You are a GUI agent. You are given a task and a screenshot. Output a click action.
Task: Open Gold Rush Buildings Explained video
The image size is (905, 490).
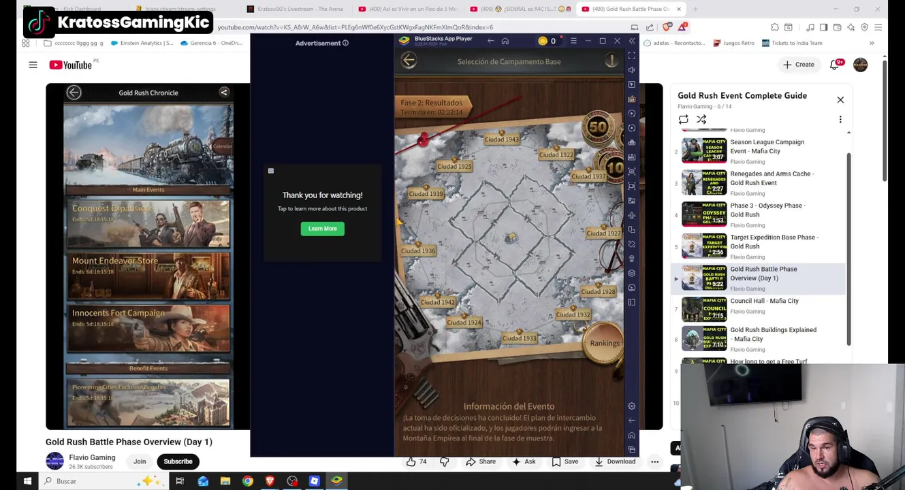pos(759,339)
